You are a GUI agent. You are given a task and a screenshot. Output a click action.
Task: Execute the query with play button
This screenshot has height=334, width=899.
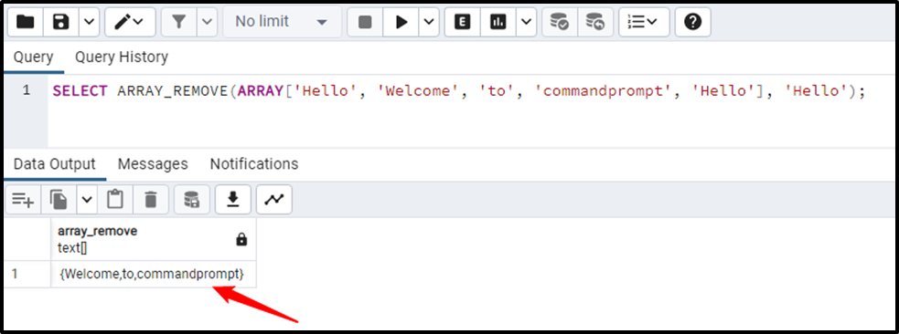401,22
